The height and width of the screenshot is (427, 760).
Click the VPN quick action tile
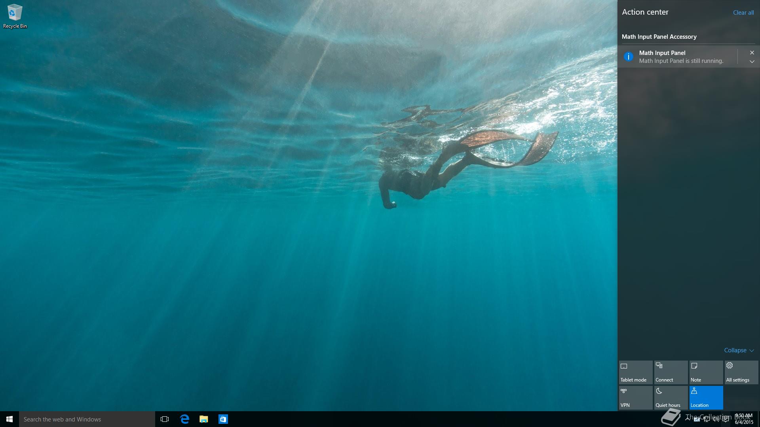click(x=636, y=397)
